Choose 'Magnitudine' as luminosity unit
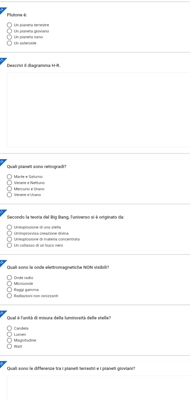 [x=10, y=341]
